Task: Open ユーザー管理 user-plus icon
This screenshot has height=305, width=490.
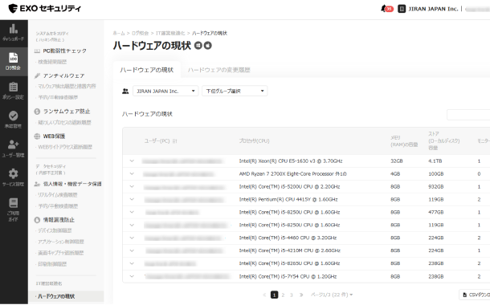Action: click(x=14, y=144)
